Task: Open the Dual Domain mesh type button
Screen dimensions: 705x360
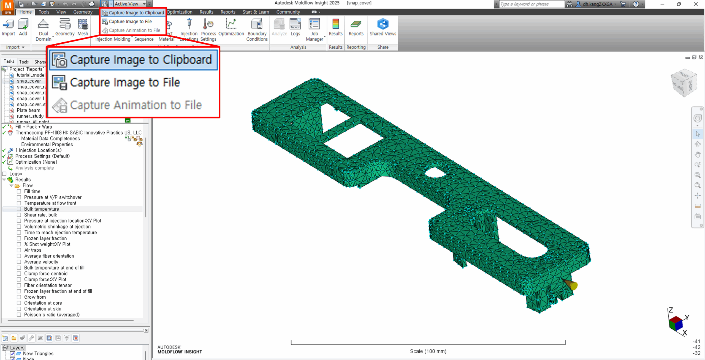Action: click(43, 30)
